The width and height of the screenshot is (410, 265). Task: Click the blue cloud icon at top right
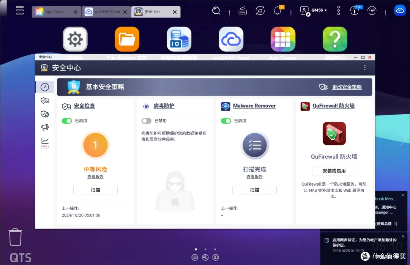400,11
